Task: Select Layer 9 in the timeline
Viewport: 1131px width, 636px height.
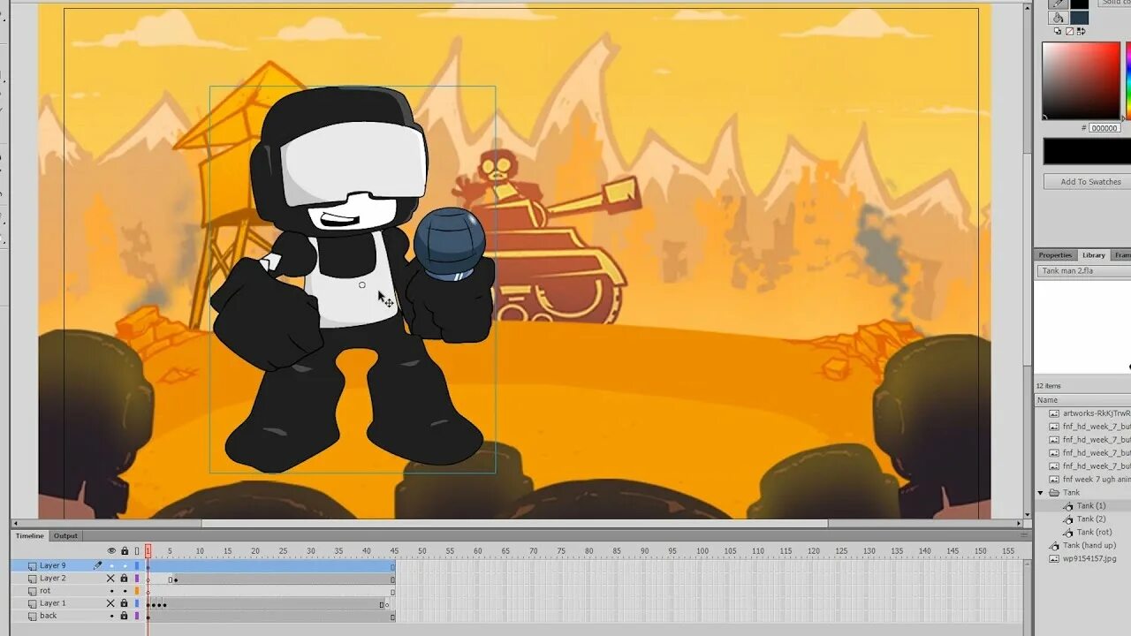Action: (x=52, y=565)
